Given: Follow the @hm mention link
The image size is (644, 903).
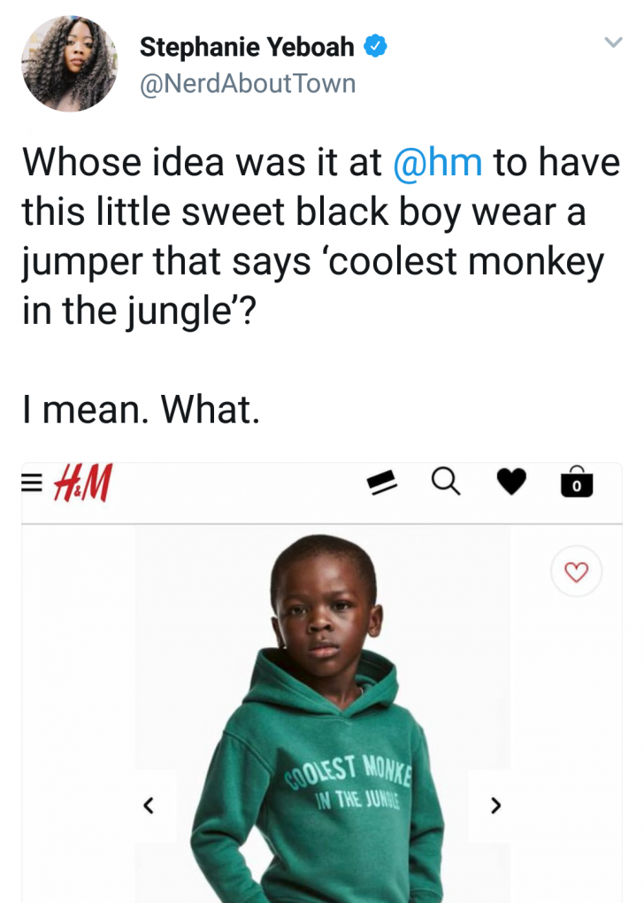Looking at the screenshot, I should tap(437, 163).
